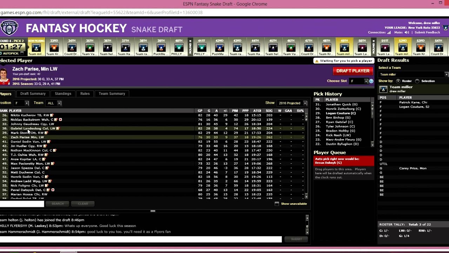Click Jonathan Quick in Pick History
Screen dimensions: 449x253
point(342,104)
